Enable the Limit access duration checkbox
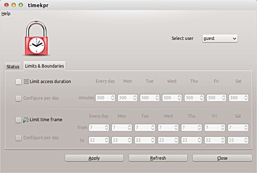Image resolution: width=257 pixels, height=173 pixels. coord(18,82)
